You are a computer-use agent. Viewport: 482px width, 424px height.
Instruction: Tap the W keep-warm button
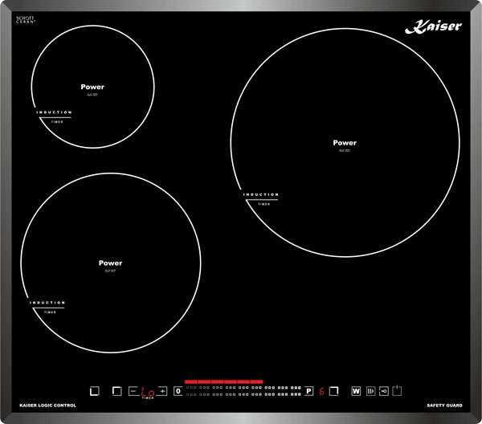coord(356,391)
